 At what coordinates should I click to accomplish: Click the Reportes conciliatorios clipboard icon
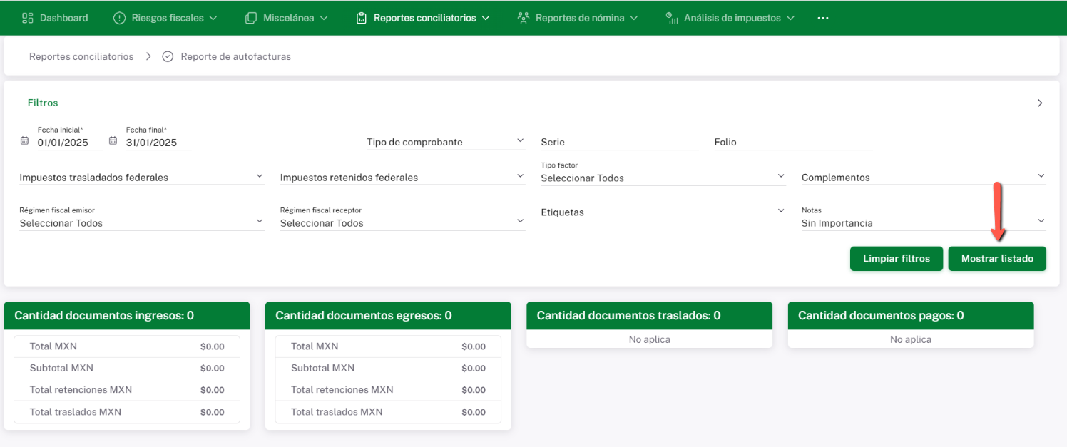[x=362, y=18]
